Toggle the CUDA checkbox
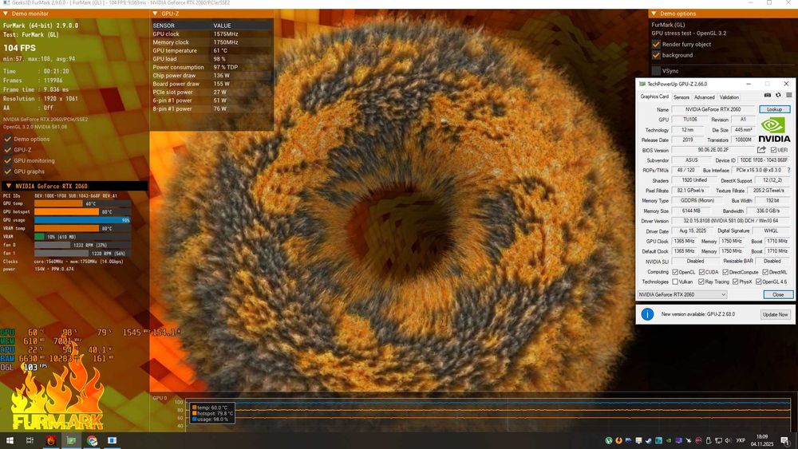798x449 pixels. pos(701,272)
